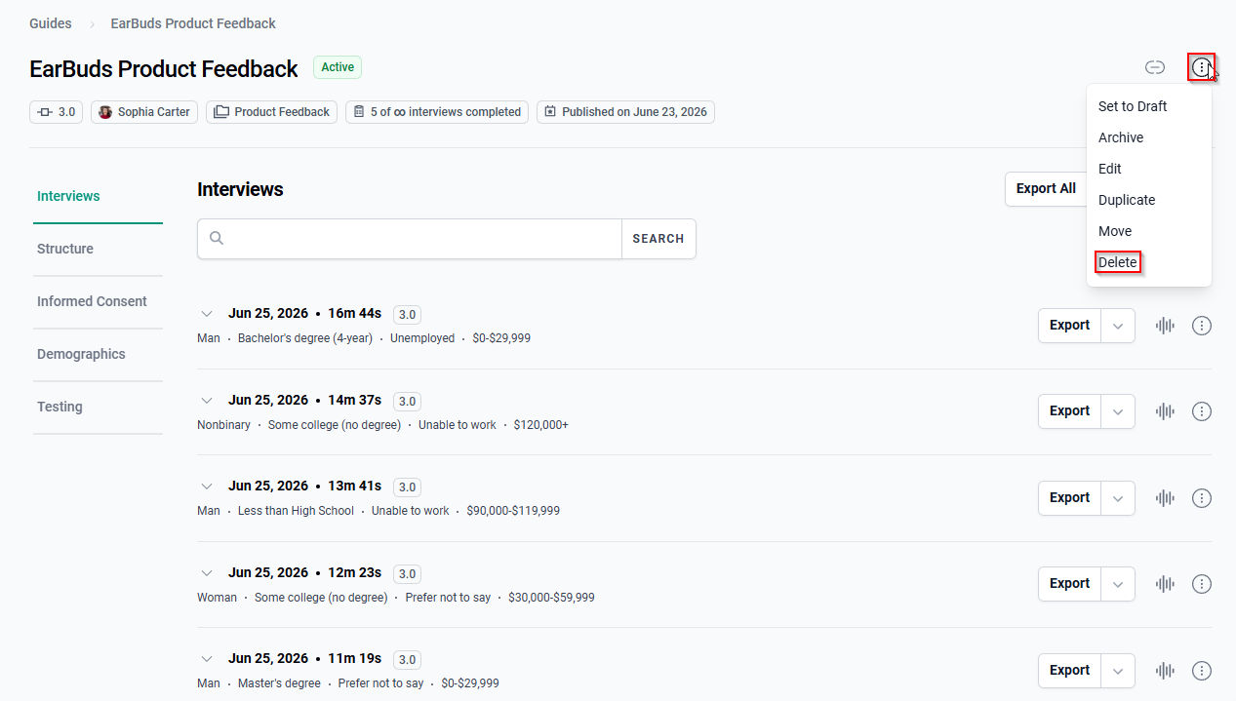The width and height of the screenshot is (1236, 701).
Task: Play audio waveform for 16m 44s interview
Action: pyautogui.click(x=1165, y=326)
